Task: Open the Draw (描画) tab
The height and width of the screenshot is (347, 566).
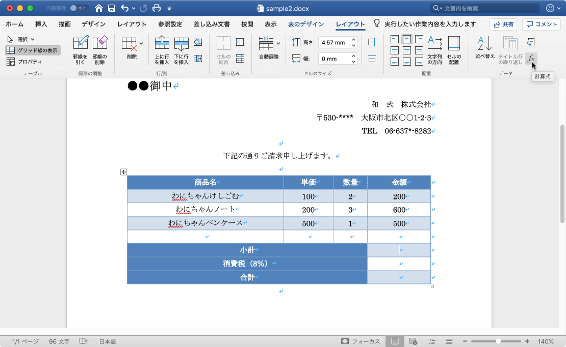Action: [x=65, y=24]
